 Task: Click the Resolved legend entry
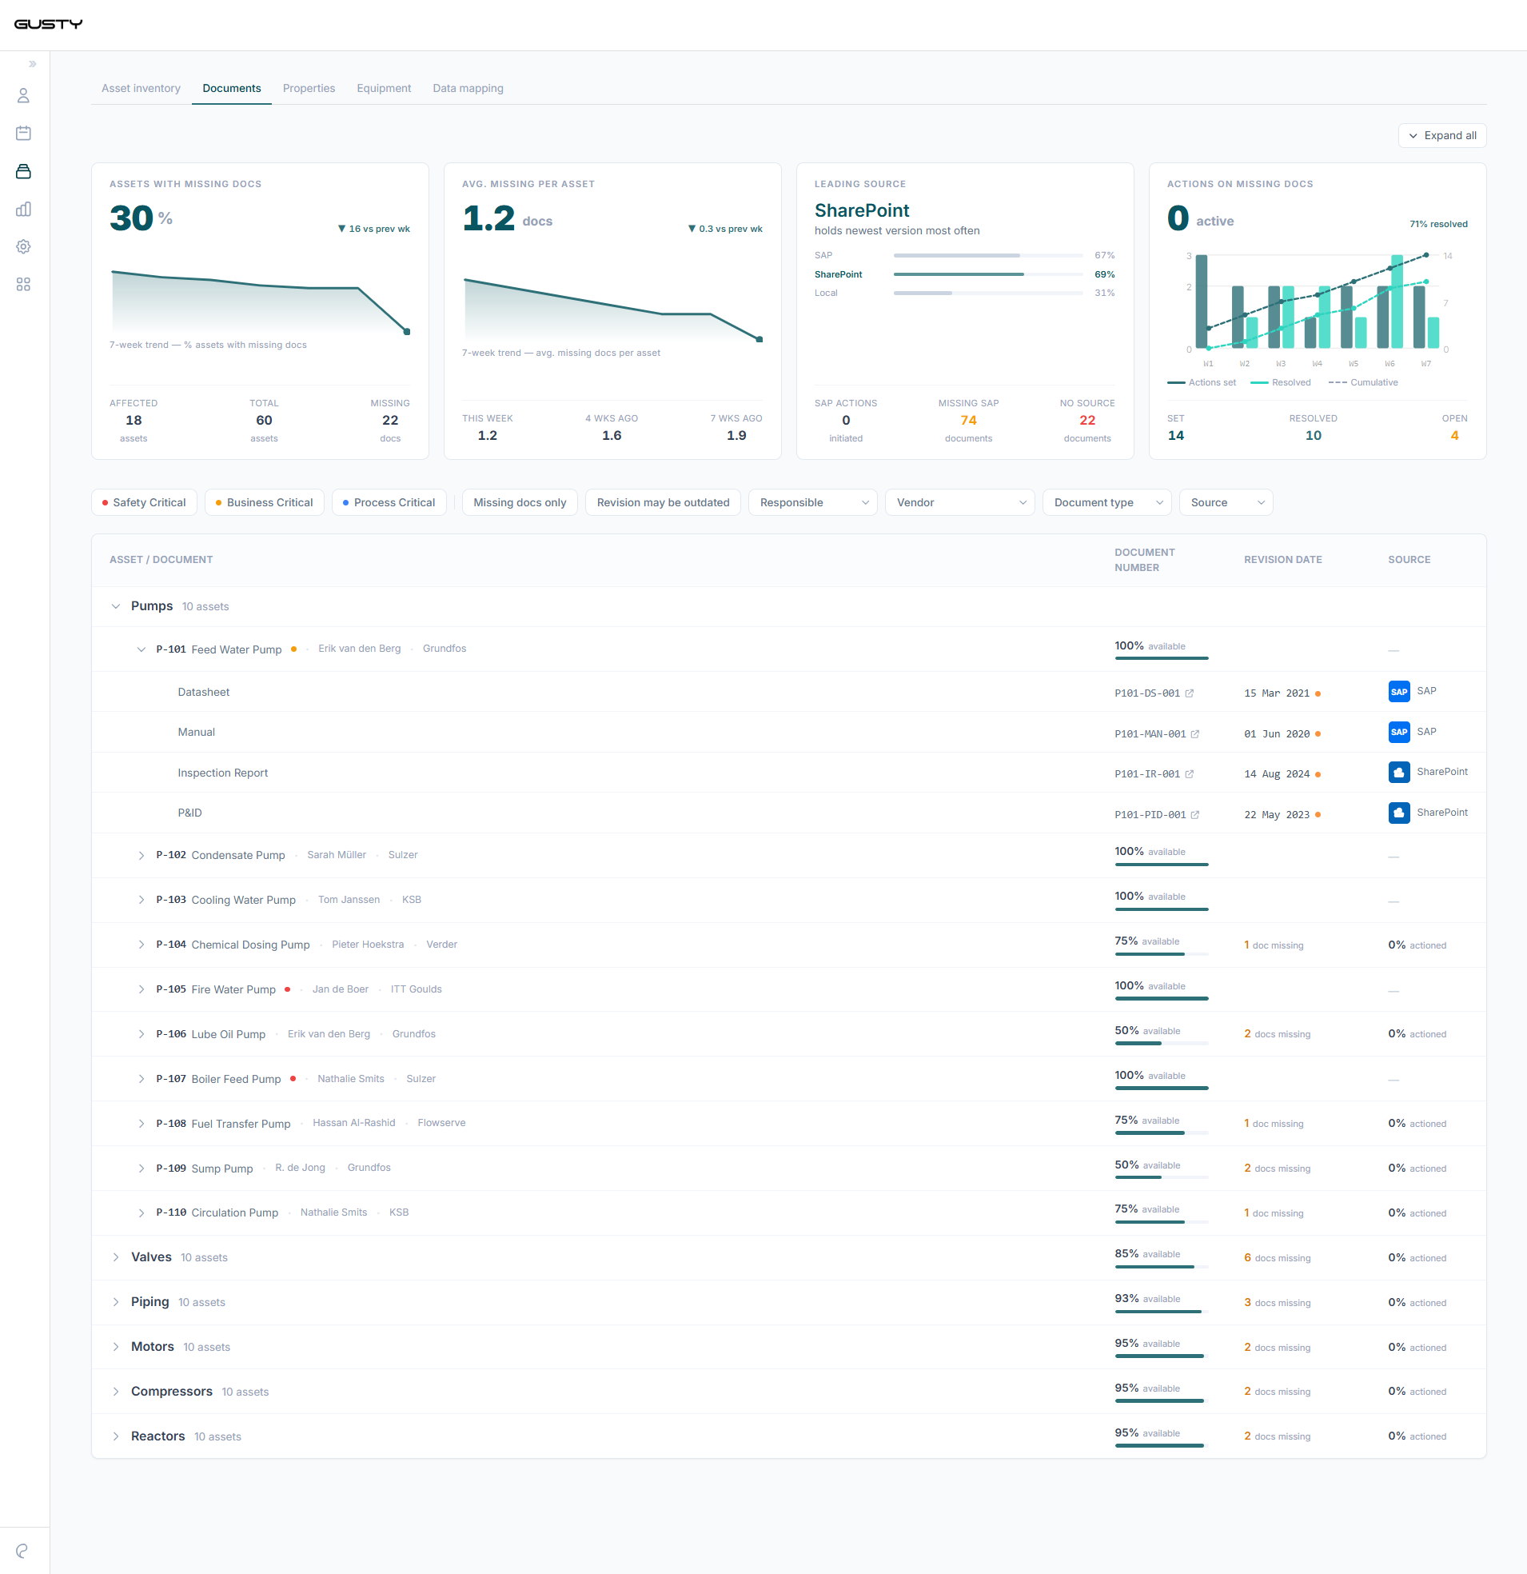point(1281,383)
